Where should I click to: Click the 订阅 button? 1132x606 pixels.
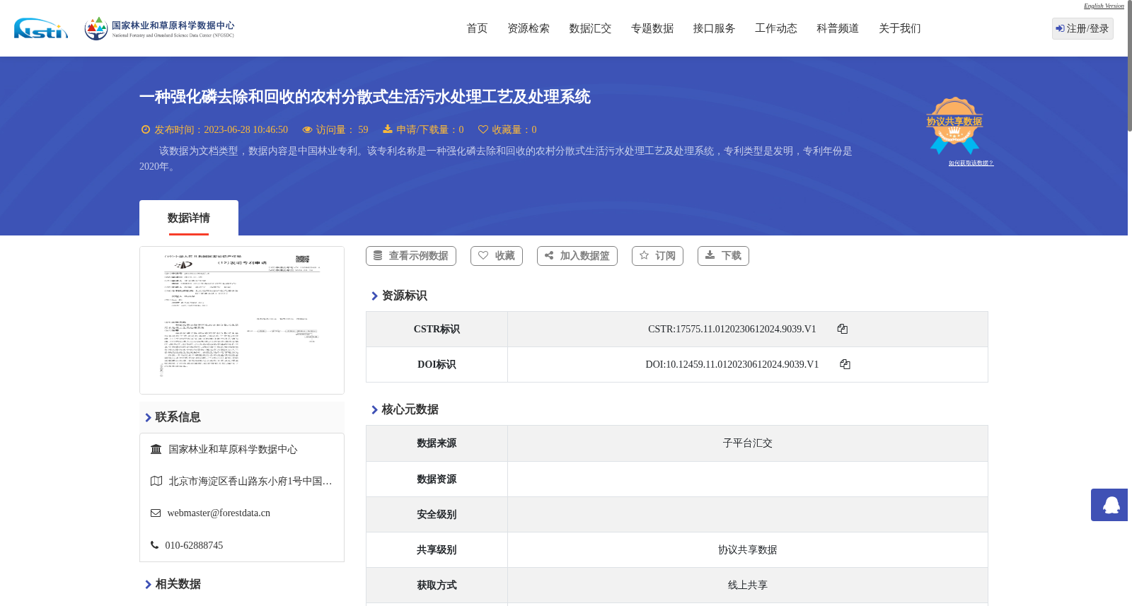click(x=657, y=256)
